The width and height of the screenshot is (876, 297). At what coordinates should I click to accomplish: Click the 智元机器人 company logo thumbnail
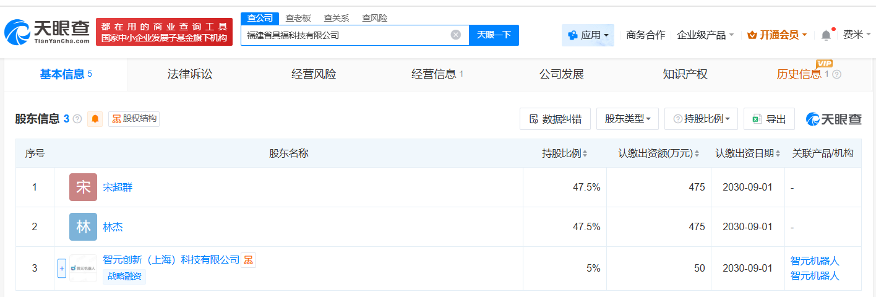pos(83,268)
